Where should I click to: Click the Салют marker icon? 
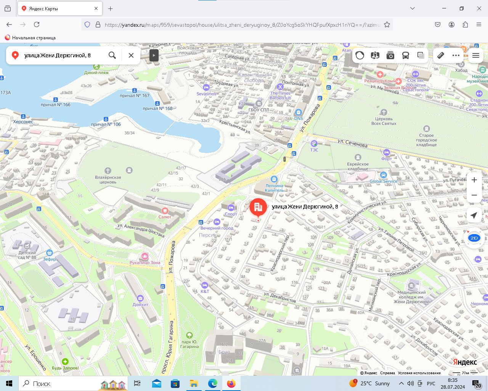point(165,210)
